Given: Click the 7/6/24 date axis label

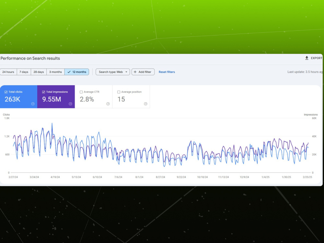Looking at the screenshot, I should 118,177.
